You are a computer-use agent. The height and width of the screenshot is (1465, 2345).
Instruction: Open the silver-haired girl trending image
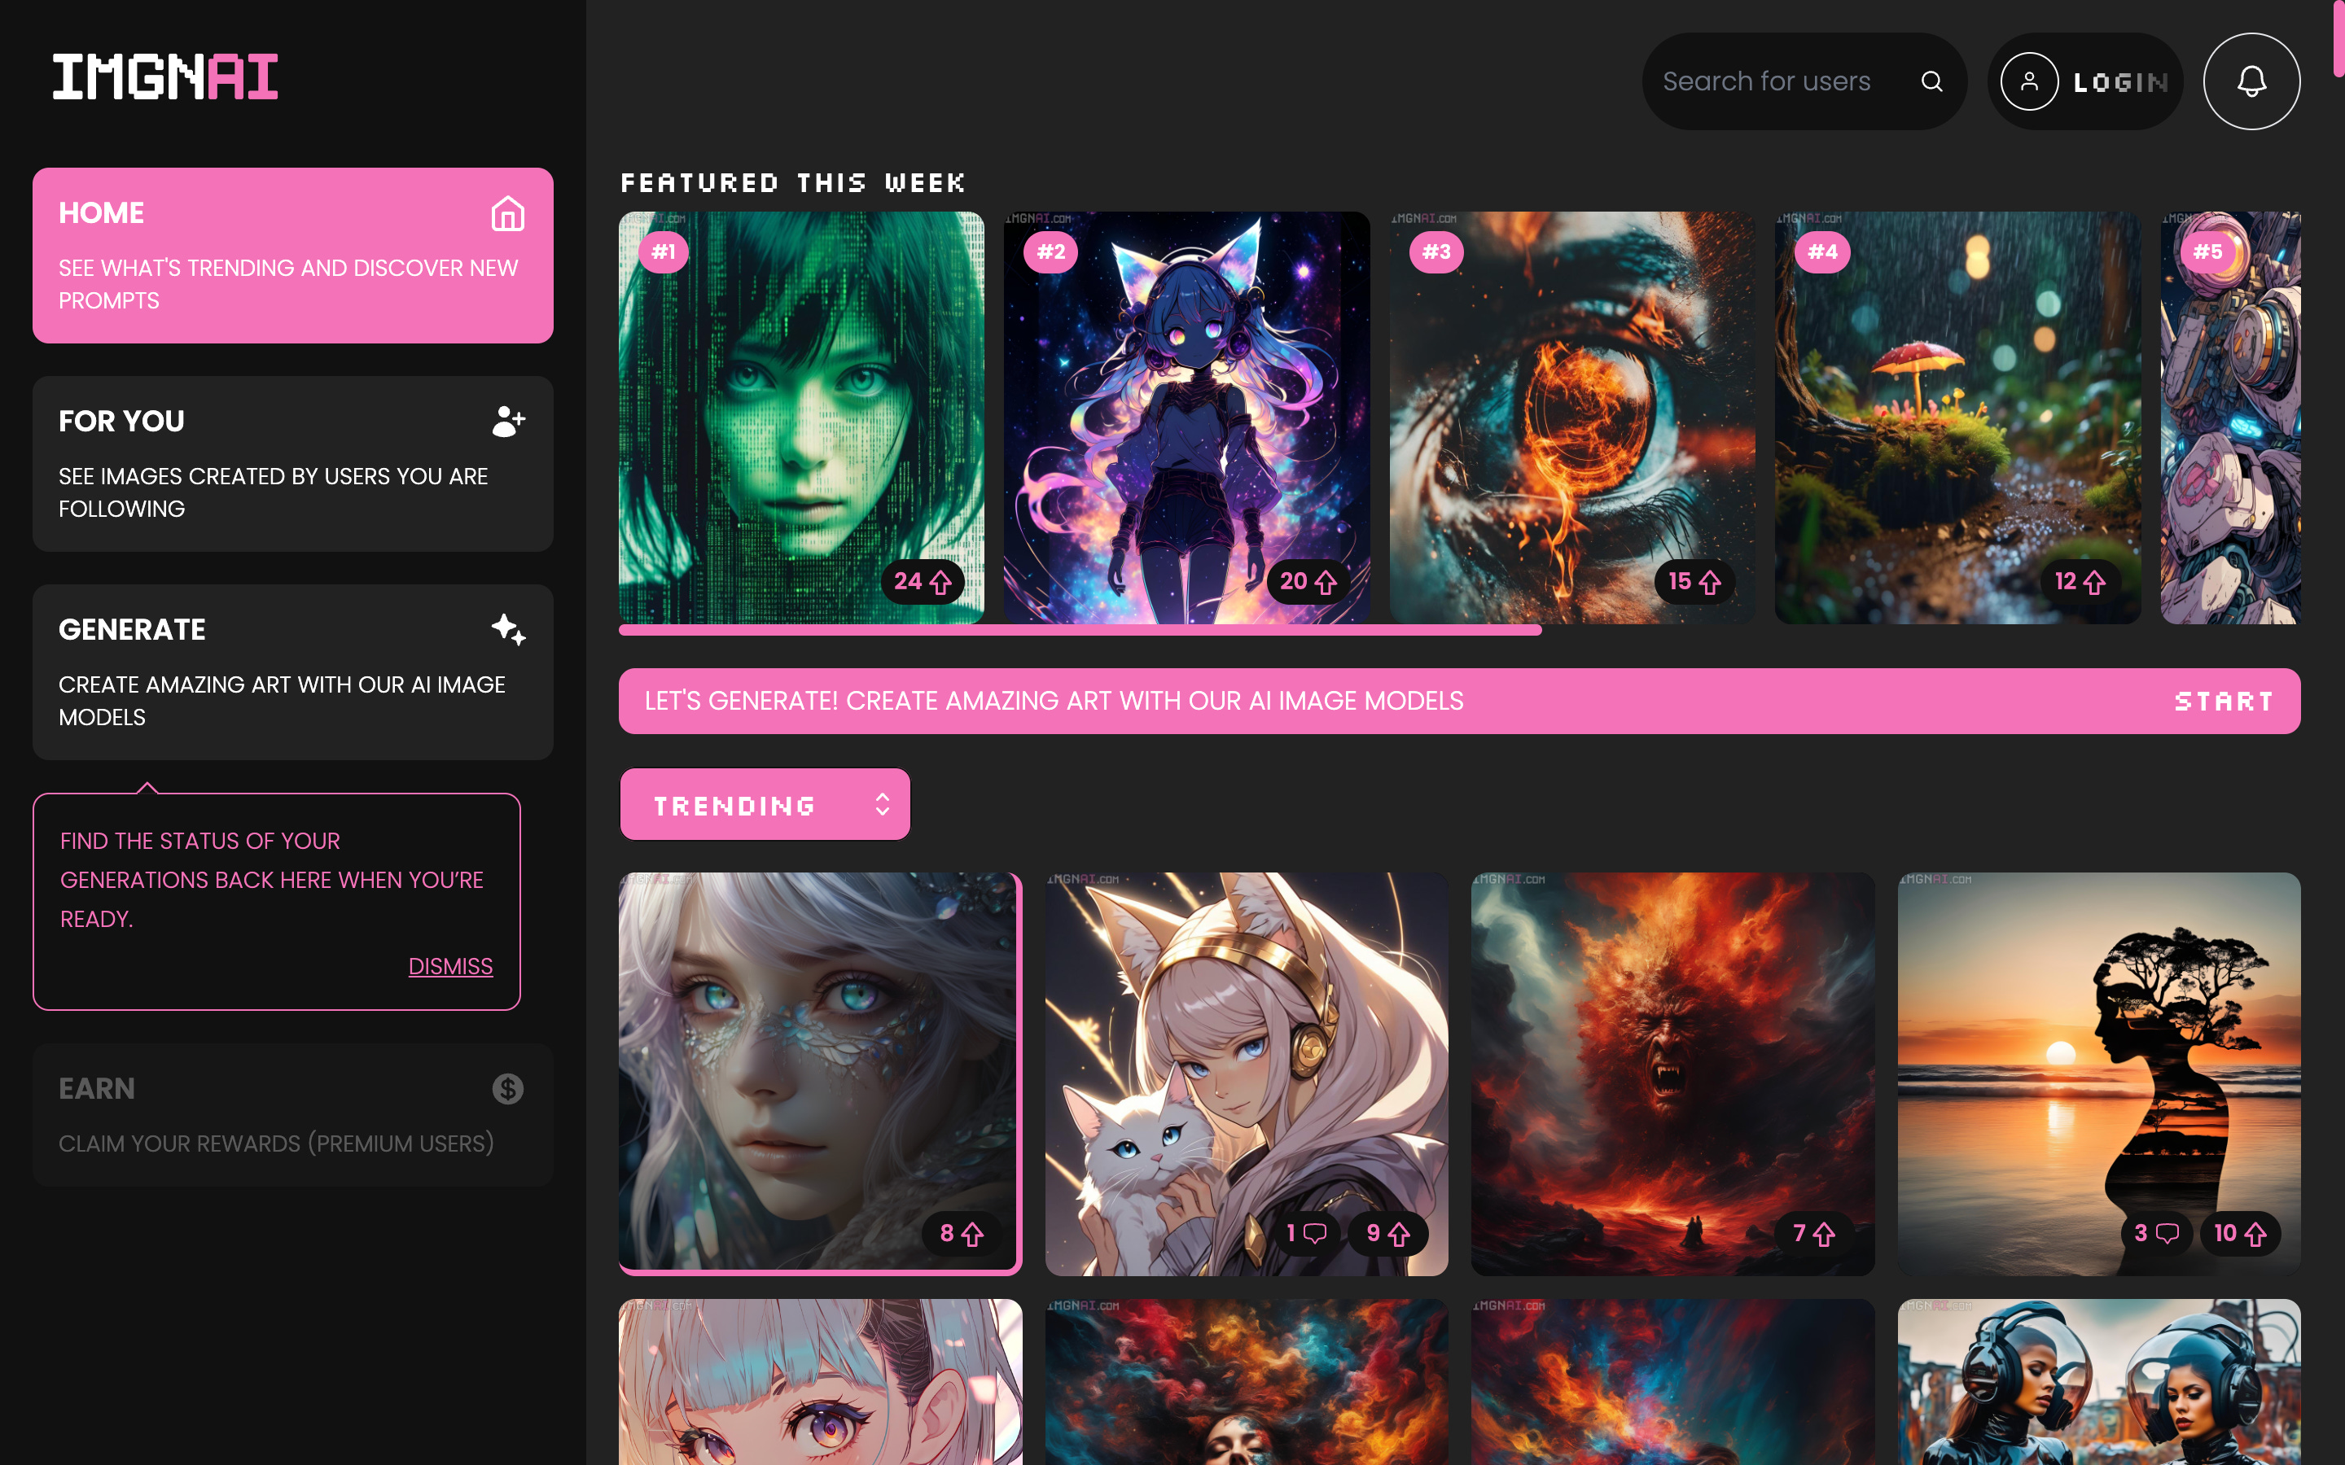click(x=820, y=1074)
